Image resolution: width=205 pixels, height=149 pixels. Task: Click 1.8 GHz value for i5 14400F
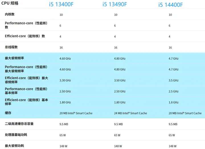173,102
